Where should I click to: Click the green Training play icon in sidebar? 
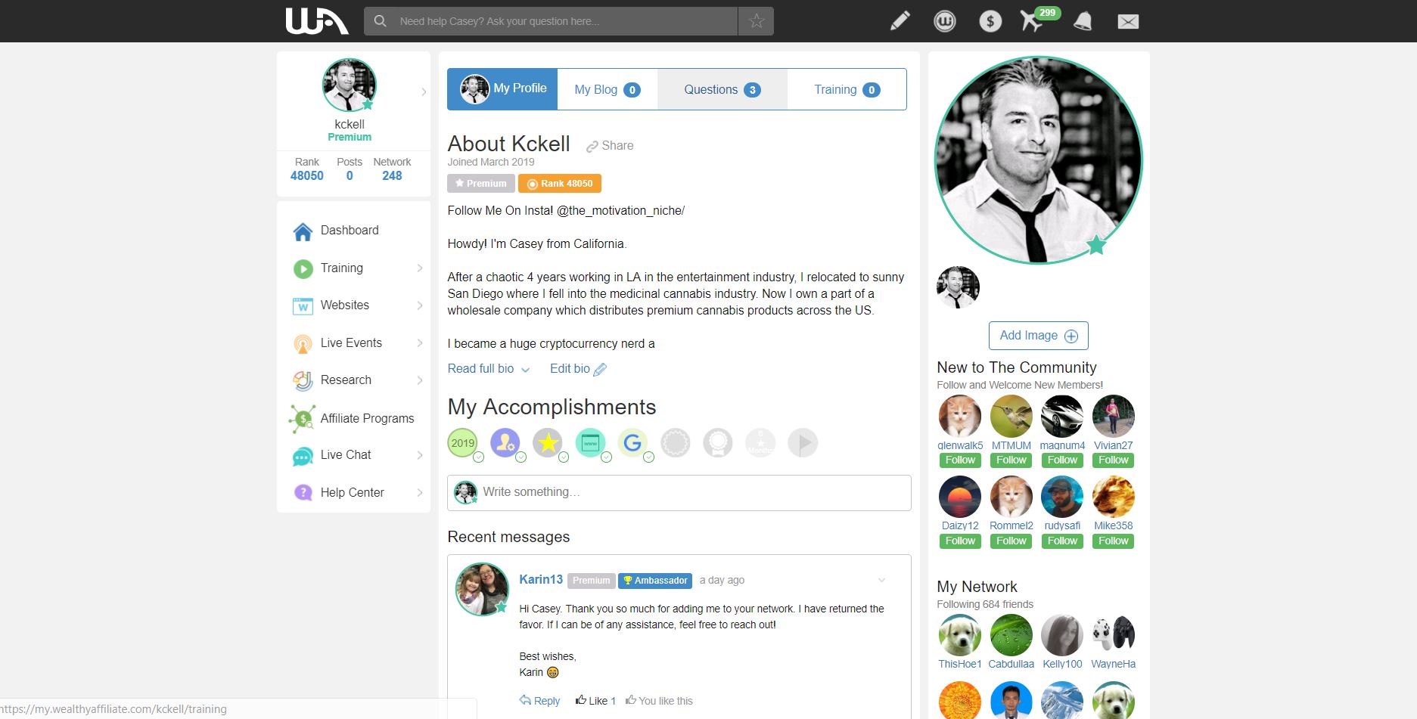(x=303, y=268)
